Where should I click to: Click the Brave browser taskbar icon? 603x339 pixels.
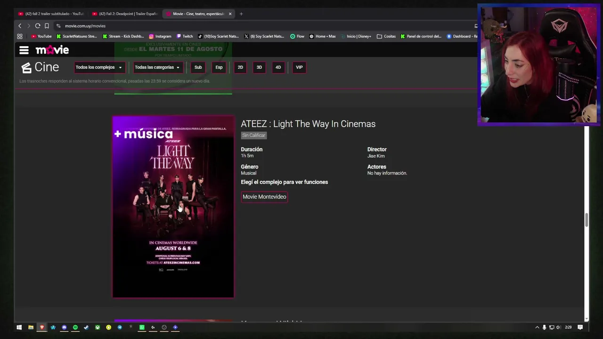[42, 327]
